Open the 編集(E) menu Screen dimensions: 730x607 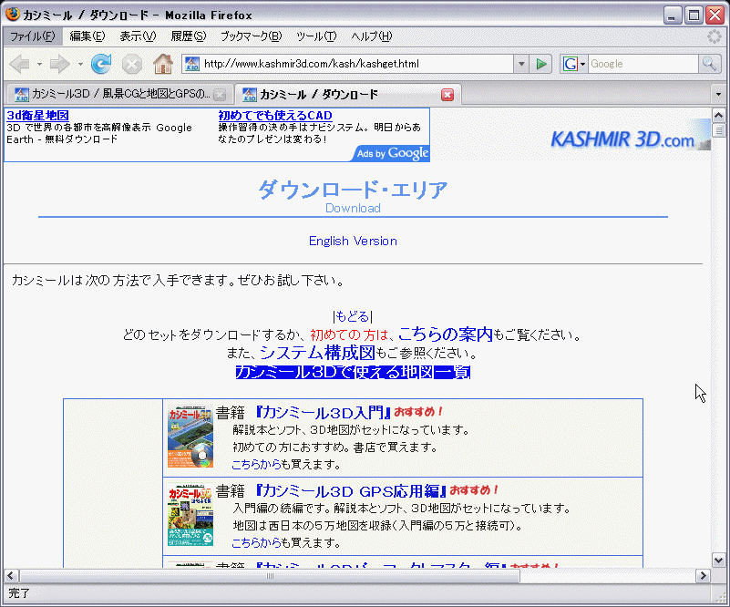tap(87, 36)
